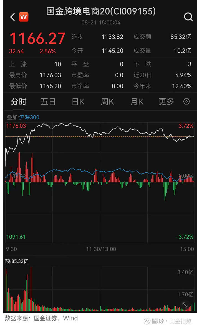The width and height of the screenshot is (197, 327).
Task: Select the 分时 tab
Action: pos(19,102)
